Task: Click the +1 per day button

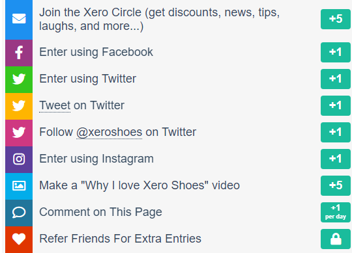Action: 336,212
